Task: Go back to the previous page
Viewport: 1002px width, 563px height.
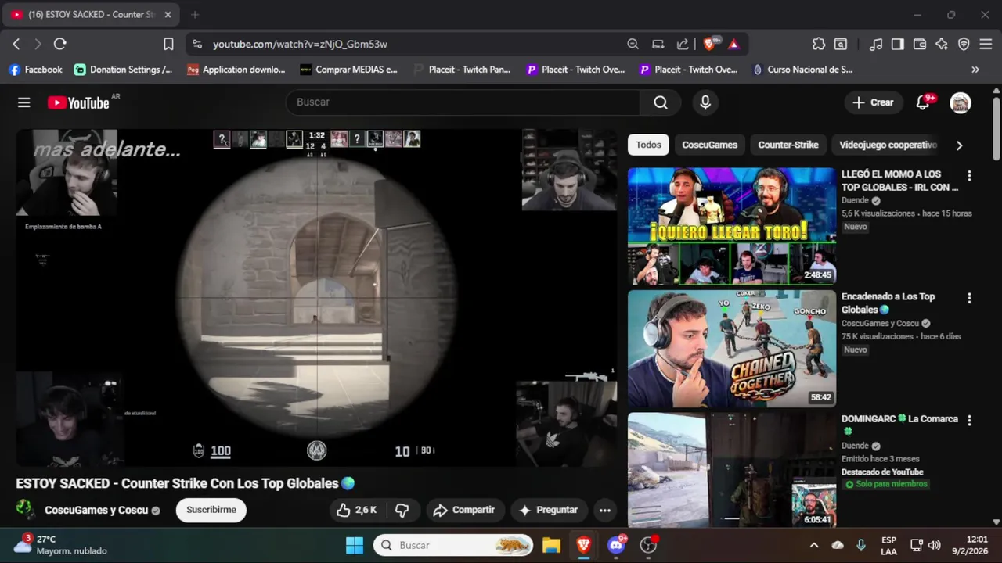Action: tap(16, 44)
